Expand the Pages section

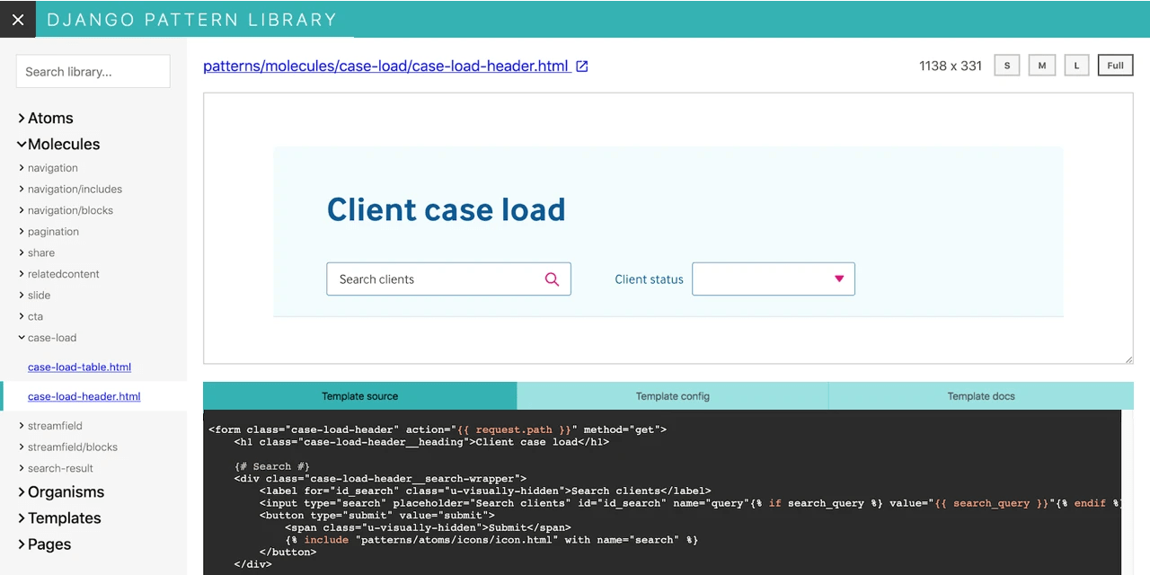pyautogui.click(x=49, y=544)
